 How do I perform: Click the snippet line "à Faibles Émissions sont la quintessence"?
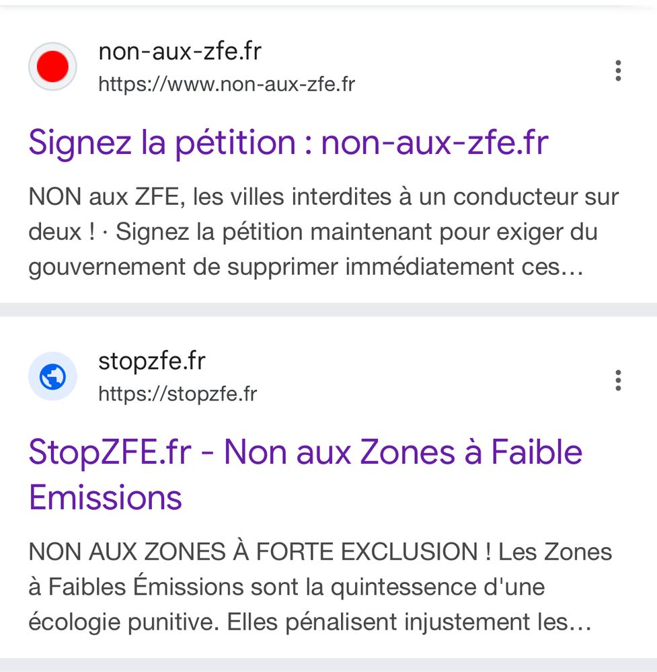(x=286, y=587)
